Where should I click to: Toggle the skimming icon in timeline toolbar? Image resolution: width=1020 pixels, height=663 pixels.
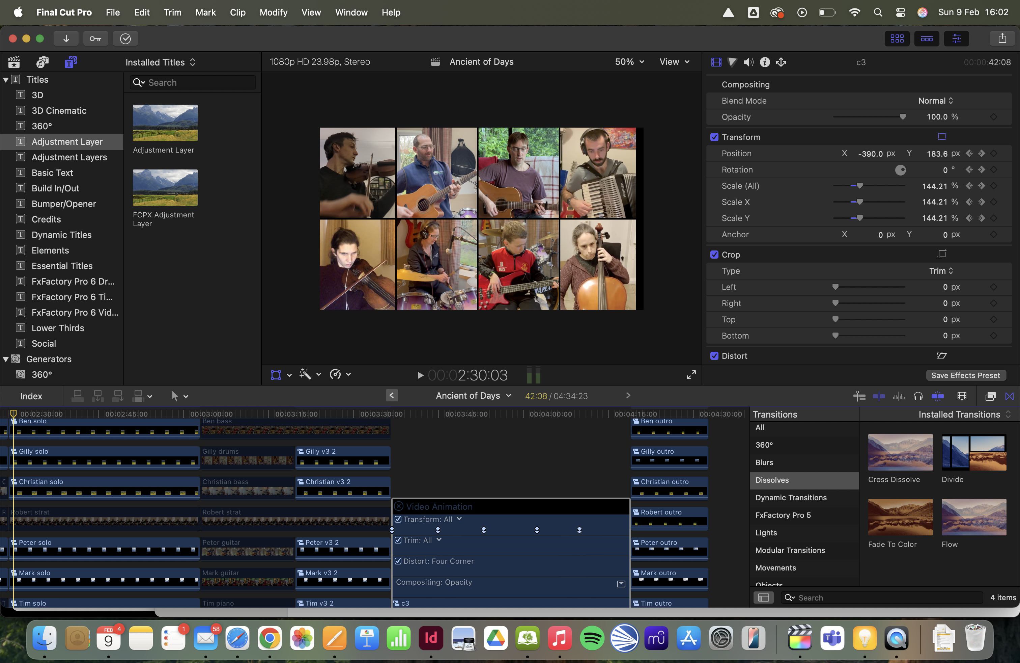[x=879, y=396]
